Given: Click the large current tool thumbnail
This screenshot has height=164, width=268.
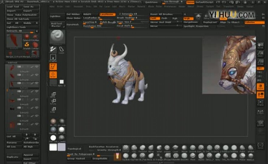Looking at the screenshot, I should (x=14, y=41).
